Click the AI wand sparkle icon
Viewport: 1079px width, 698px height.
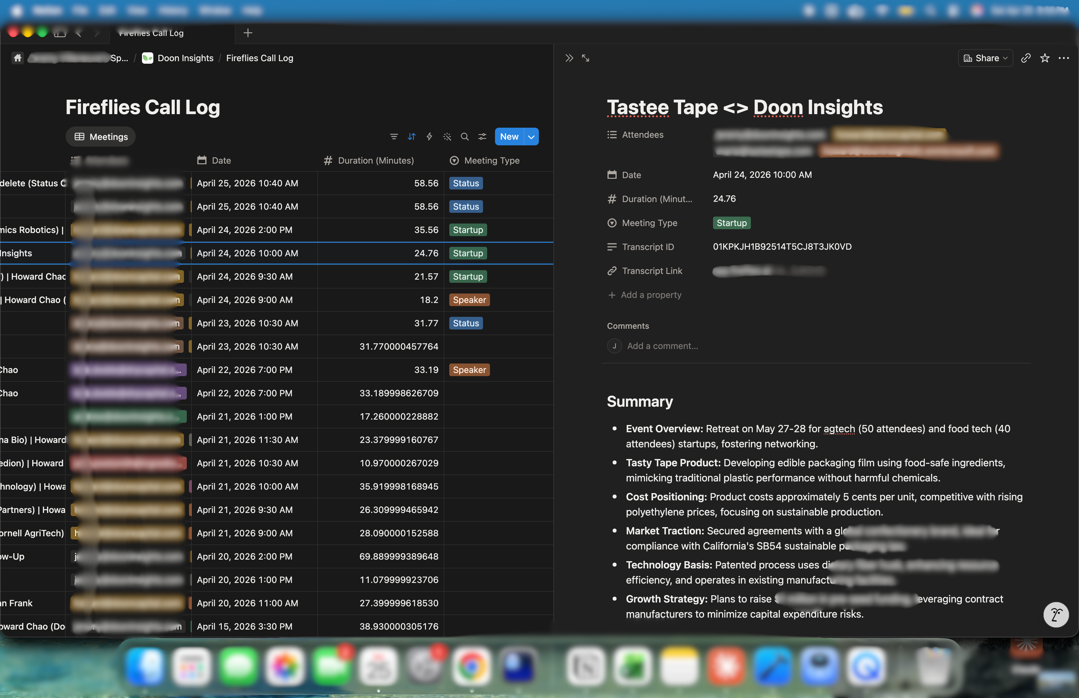click(x=447, y=136)
